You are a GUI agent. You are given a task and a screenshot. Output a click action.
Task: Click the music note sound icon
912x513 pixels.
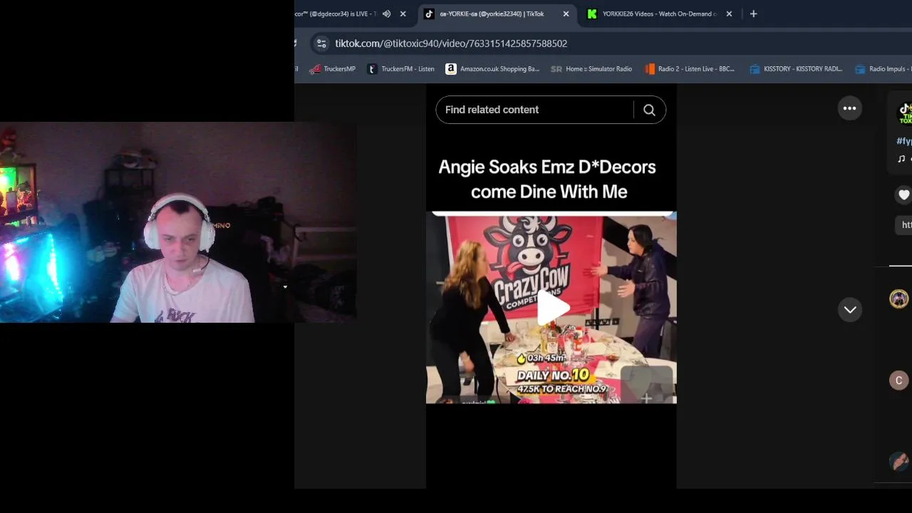[x=901, y=159]
